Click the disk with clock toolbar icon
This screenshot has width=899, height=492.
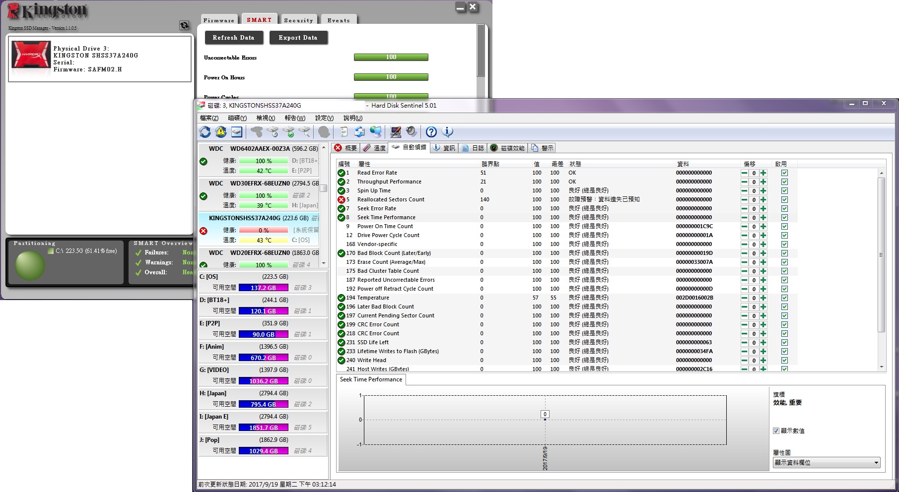tap(273, 132)
